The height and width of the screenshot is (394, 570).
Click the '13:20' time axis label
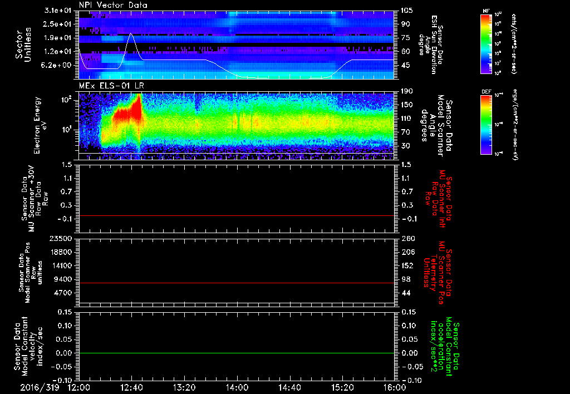click(184, 387)
